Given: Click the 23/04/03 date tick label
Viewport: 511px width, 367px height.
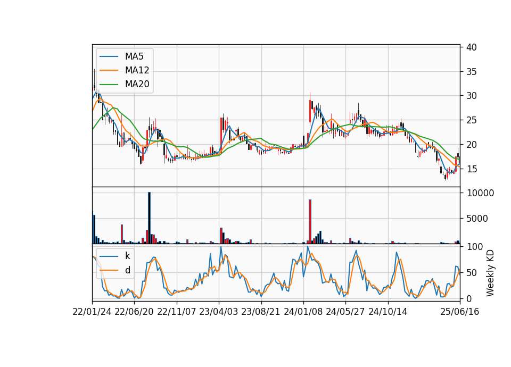Looking at the screenshot, I should click(219, 312).
